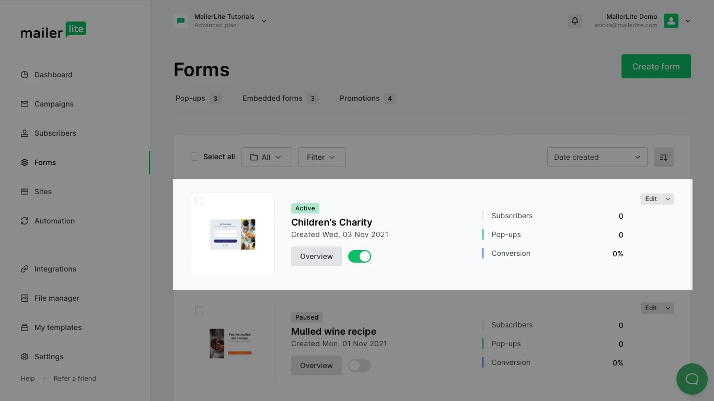Click the Settings gear icon
Image resolution: width=714 pixels, height=401 pixels.
pyautogui.click(x=25, y=357)
